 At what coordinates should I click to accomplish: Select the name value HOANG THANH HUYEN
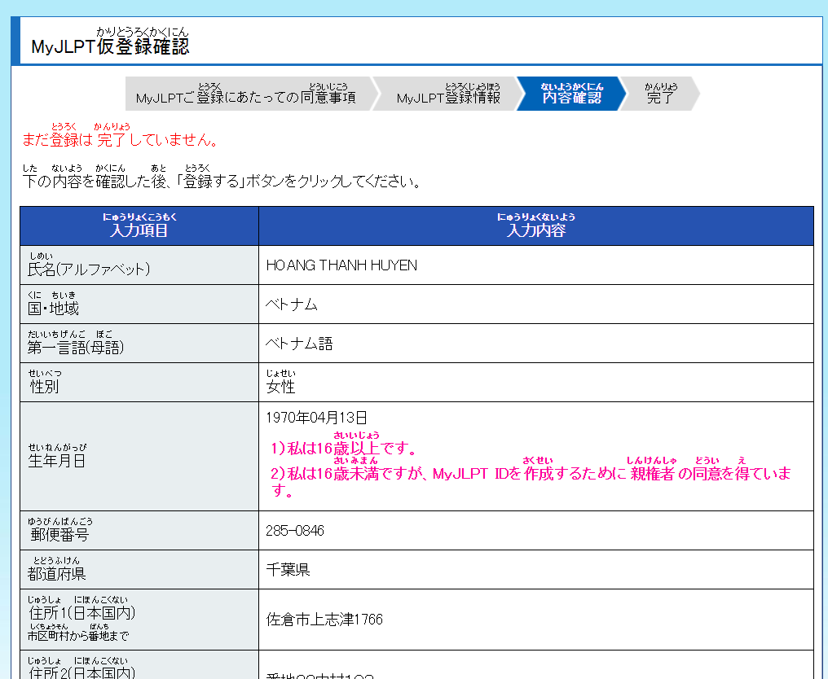(x=341, y=265)
